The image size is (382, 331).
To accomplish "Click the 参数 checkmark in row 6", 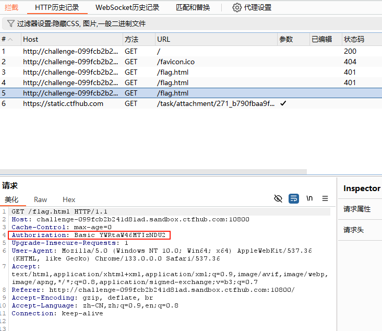I will (x=283, y=103).
